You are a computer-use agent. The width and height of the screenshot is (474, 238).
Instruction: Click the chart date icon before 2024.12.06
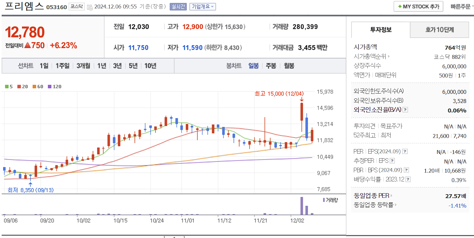pyautogui.click(x=90, y=7)
